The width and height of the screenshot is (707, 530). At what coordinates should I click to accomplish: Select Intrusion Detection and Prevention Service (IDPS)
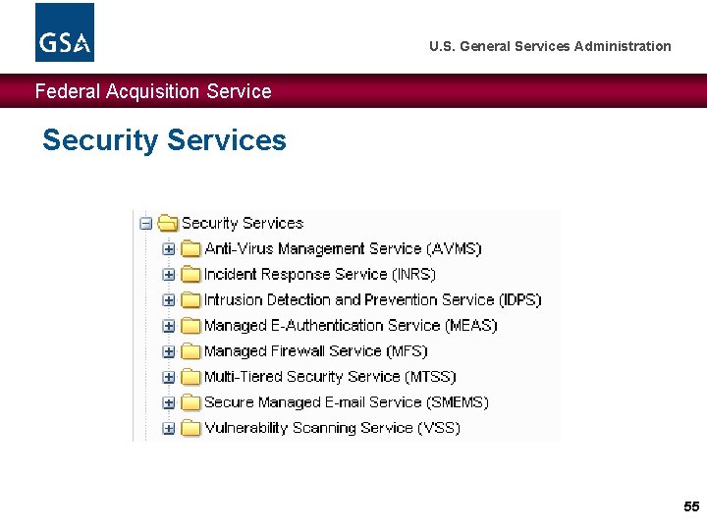(x=372, y=300)
